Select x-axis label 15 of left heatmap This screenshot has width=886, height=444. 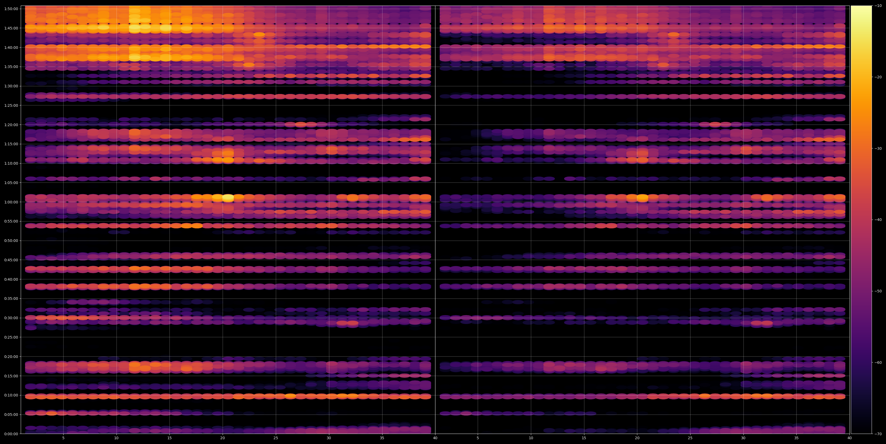[x=169, y=438]
